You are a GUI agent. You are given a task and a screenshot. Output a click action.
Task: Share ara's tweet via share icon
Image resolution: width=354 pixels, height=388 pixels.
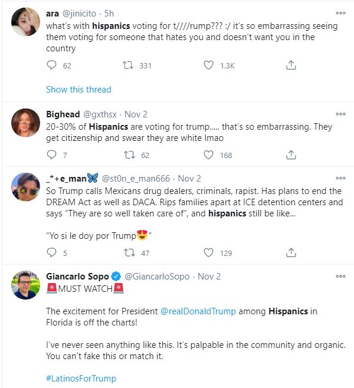pos(291,65)
